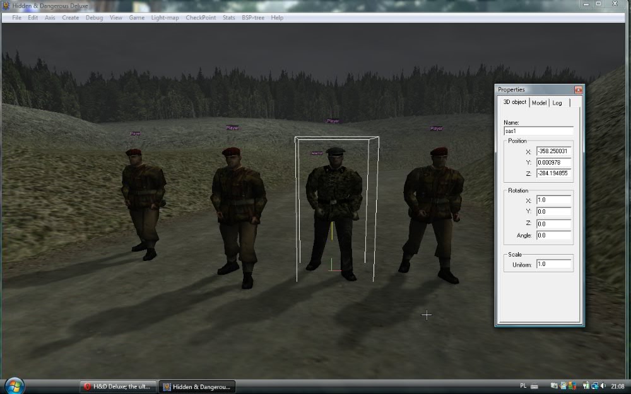This screenshot has width=631, height=394.
Task: Click the Uniform scale input field
Action: [x=554, y=264]
